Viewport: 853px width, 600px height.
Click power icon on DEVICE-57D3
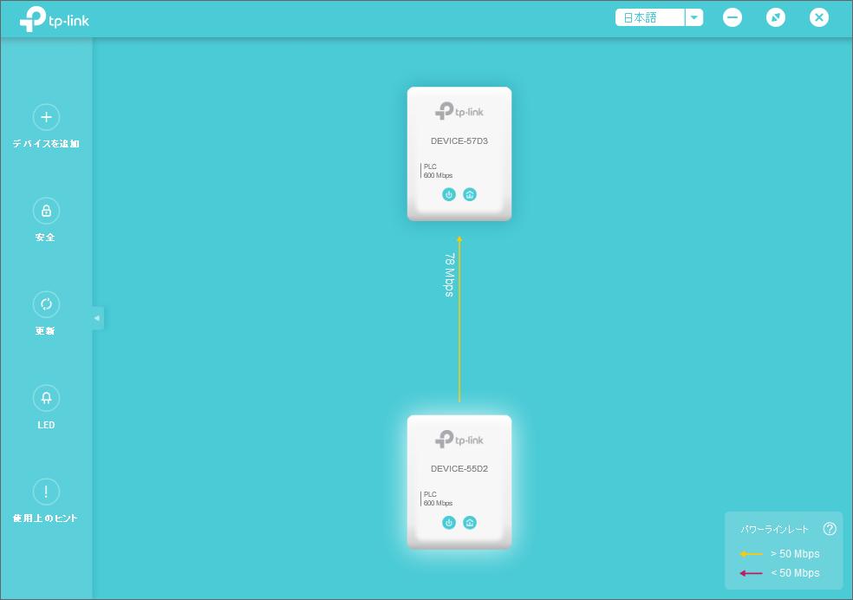point(449,194)
